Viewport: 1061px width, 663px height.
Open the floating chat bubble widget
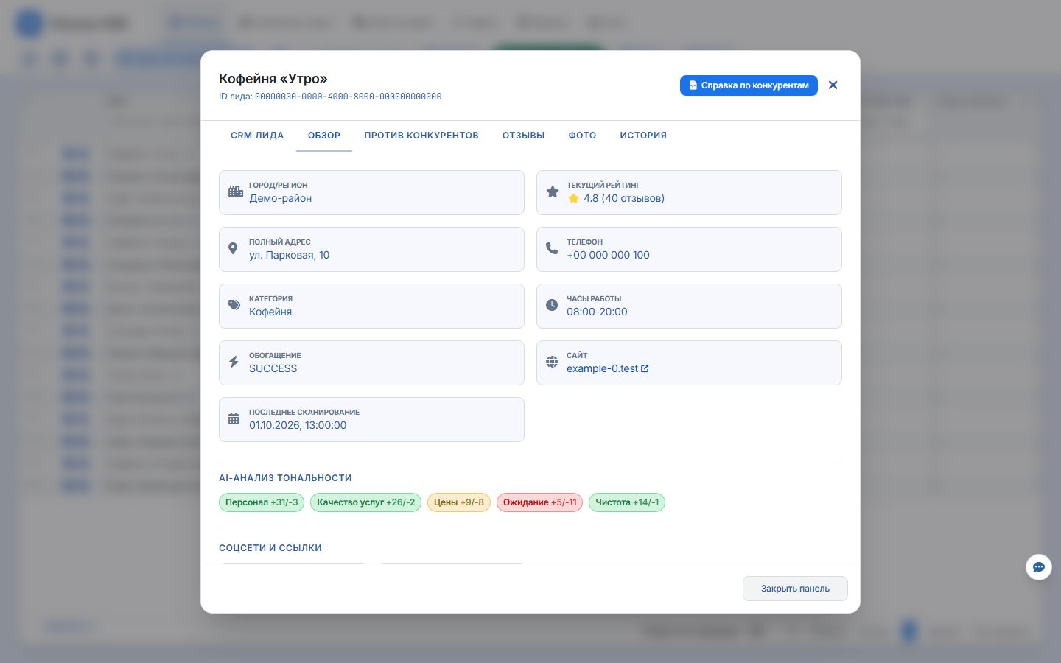1039,567
